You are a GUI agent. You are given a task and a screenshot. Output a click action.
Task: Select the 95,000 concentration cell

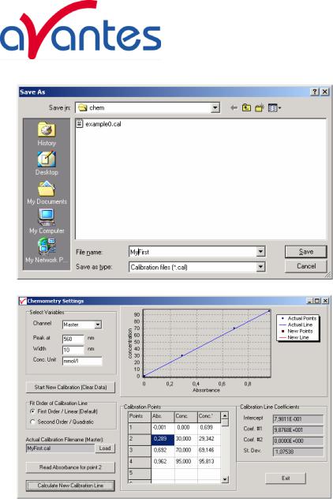tap(185, 462)
